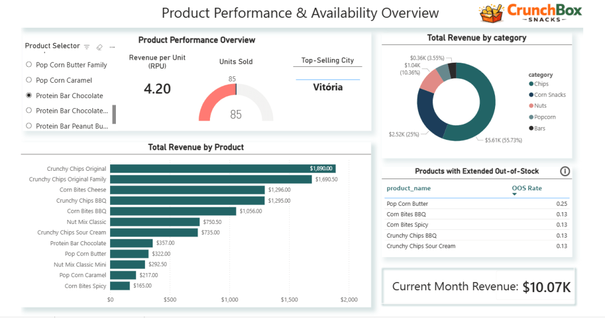Click the Corn Snacks legend marker

pyautogui.click(x=530, y=95)
